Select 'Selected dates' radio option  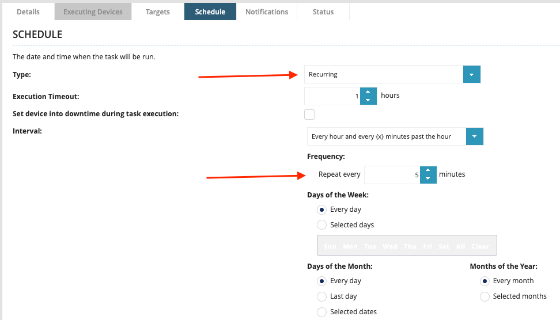322,312
